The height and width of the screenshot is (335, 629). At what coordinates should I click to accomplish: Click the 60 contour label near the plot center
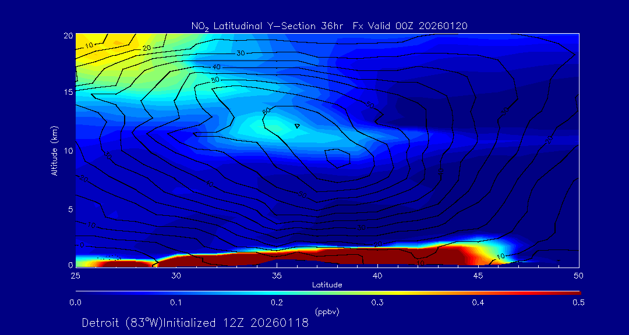point(267,110)
